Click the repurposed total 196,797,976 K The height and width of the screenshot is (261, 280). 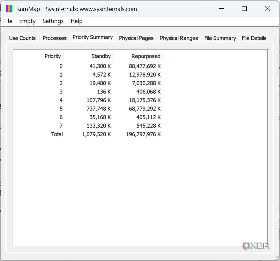(143, 134)
